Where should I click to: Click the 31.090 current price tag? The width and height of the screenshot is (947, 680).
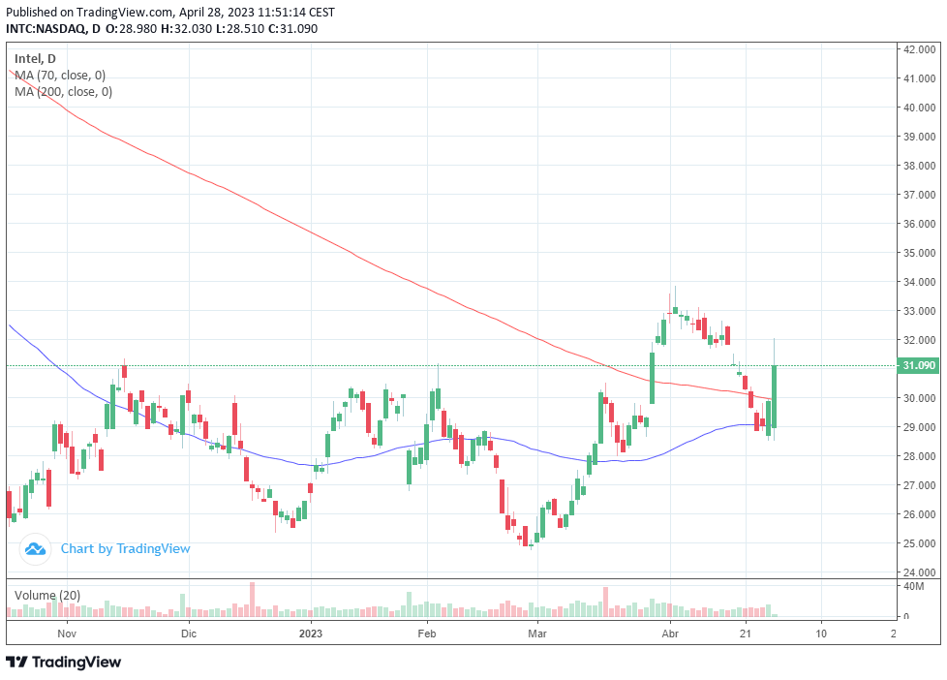(x=919, y=365)
